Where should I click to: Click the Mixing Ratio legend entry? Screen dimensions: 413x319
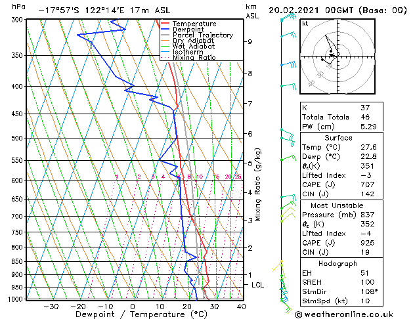pyautogui.click(x=194, y=58)
